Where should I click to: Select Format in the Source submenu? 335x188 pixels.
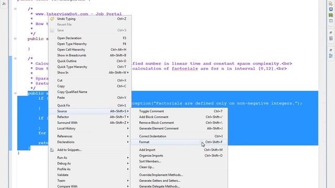pyautogui.click(x=179, y=142)
